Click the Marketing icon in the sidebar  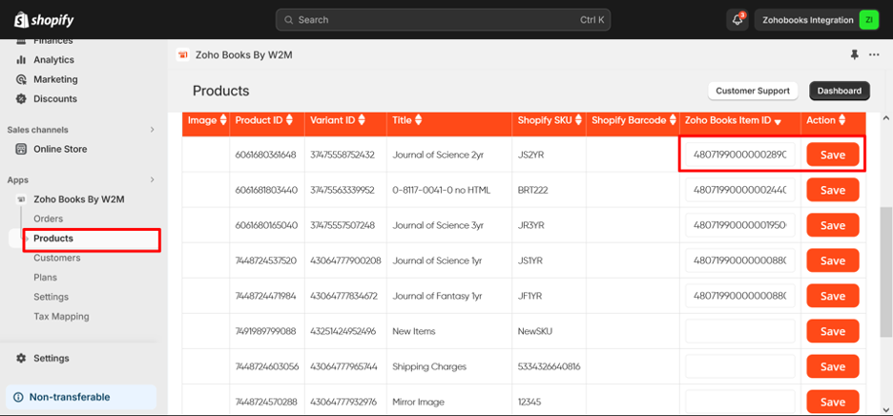coord(21,79)
